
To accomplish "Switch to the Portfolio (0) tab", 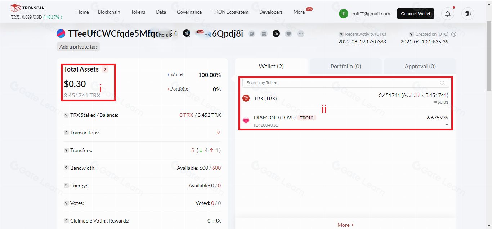I will pyautogui.click(x=345, y=66).
